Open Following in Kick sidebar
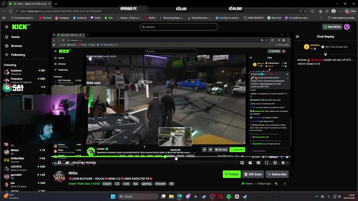 24,55
